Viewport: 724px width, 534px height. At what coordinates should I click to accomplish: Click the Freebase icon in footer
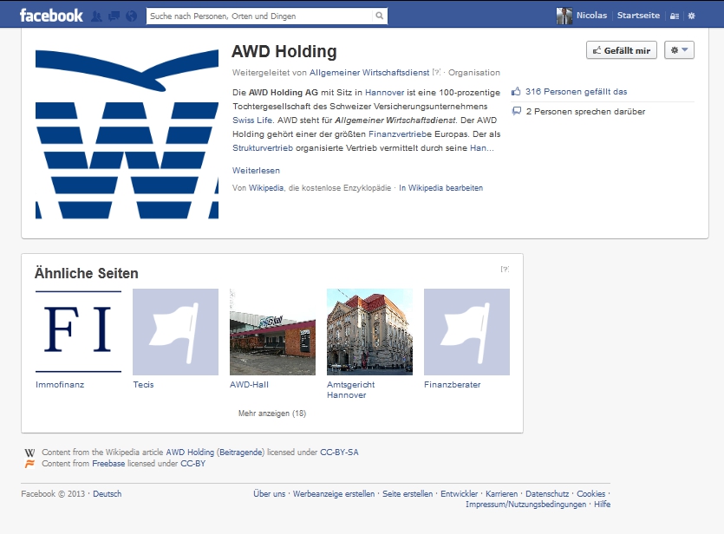[29, 464]
